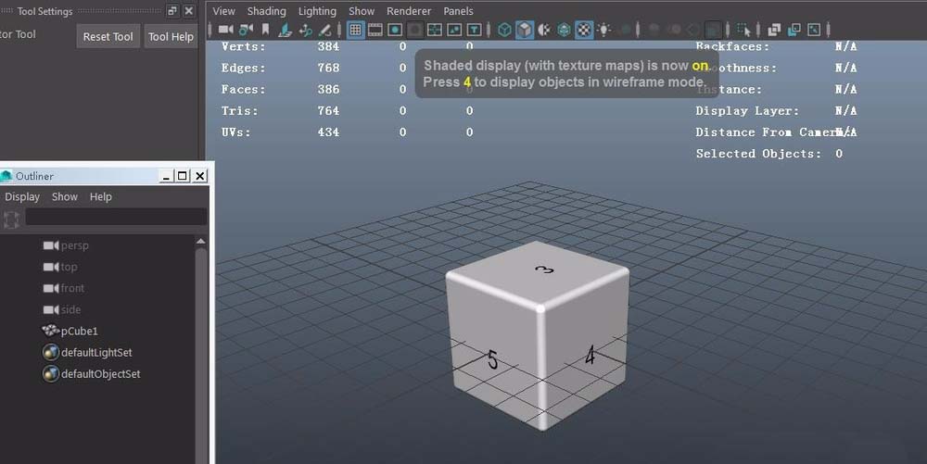This screenshot has width=927, height=464.
Task: Click the camera bookmarks icon
Action: point(265,30)
